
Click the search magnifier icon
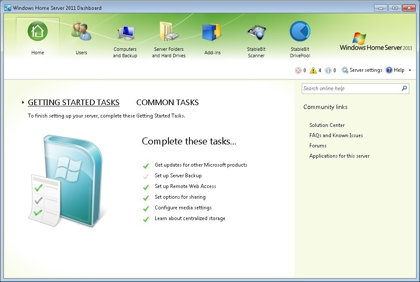tap(404, 88)
